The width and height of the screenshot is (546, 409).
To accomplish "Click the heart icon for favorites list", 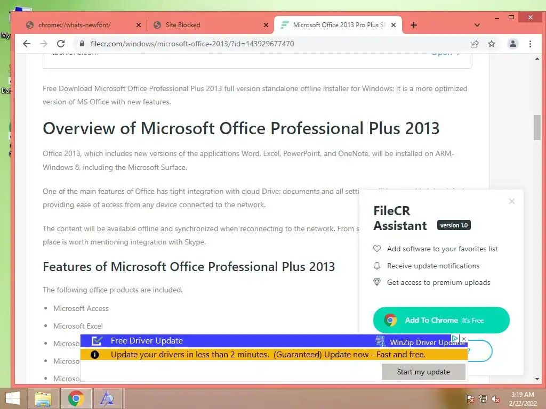I will click(x=377, y=249).
